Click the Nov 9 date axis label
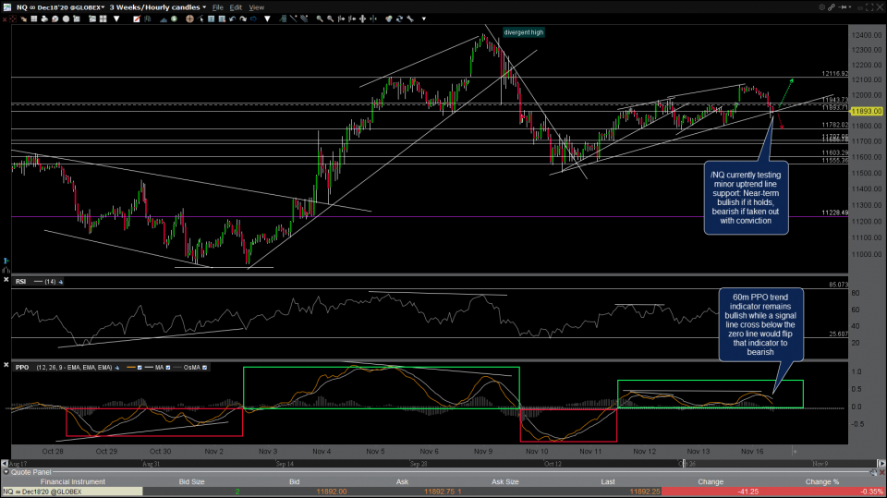887x498 pixels. pos(483,451)
